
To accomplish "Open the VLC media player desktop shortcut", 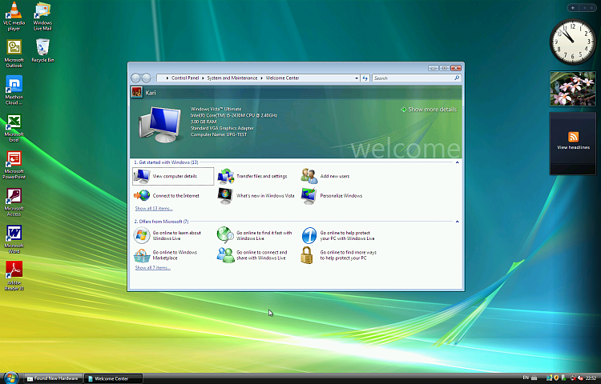I will pos(14,16).
